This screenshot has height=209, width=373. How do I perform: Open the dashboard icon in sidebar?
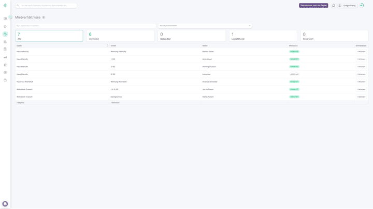click(x=5, y=19)
